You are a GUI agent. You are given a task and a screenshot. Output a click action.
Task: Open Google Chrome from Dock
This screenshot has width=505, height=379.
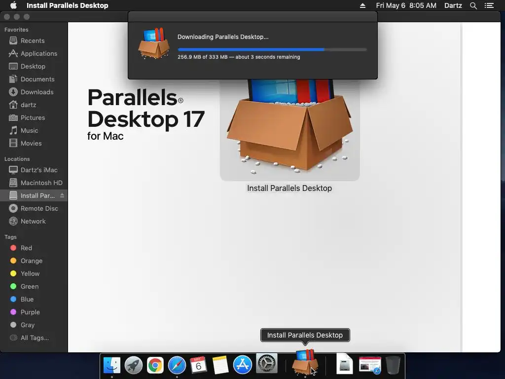coord(155,365)
